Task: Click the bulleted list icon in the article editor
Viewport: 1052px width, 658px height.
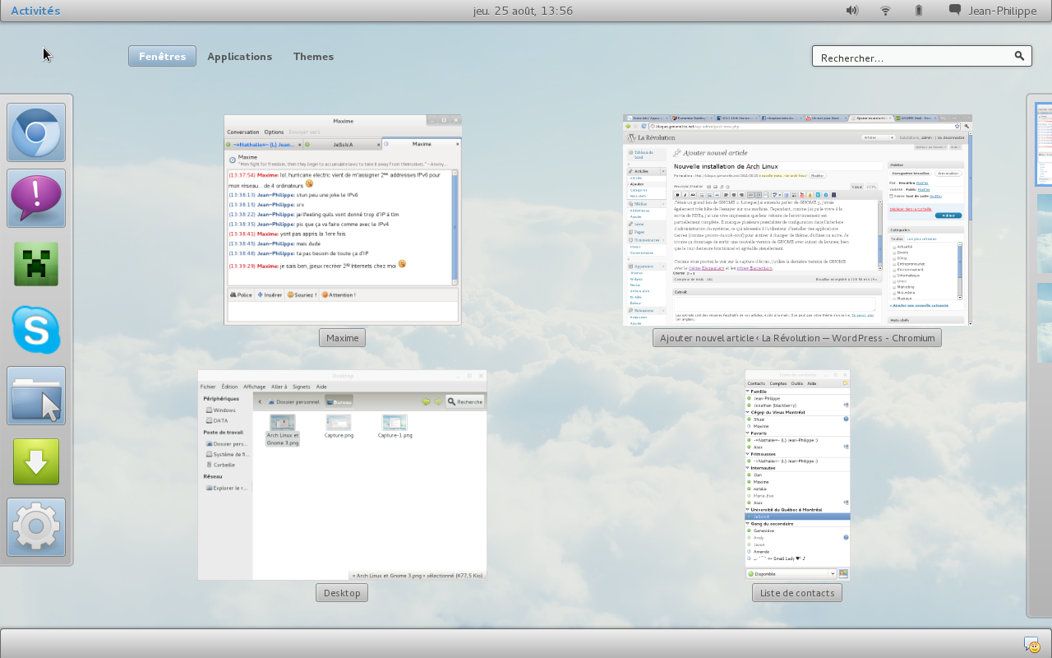Action: (701, 195)
